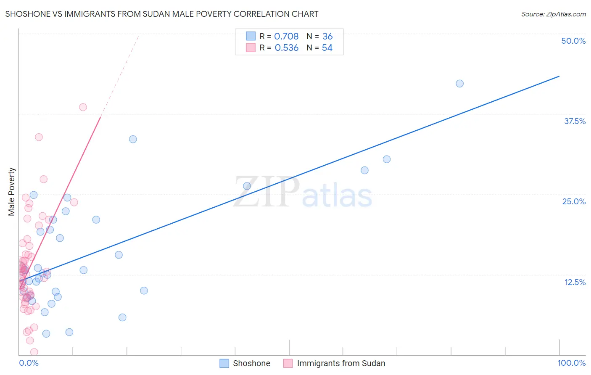Click the blue point on the line near 26%
This screenshot has height=375, width=591.
coord(247,186)
